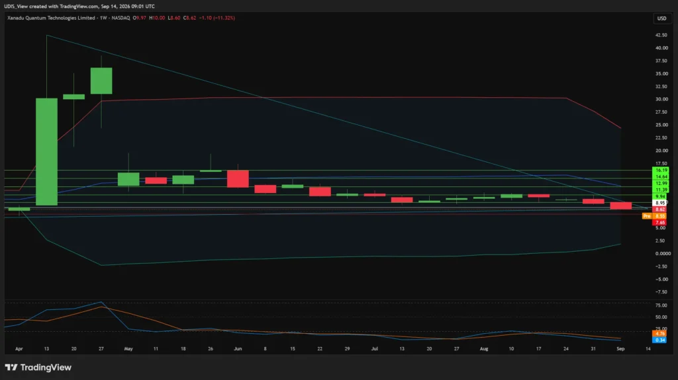
Task: Click the blue 0.34 indicator value tag
Action: click(x=660, y=340)
